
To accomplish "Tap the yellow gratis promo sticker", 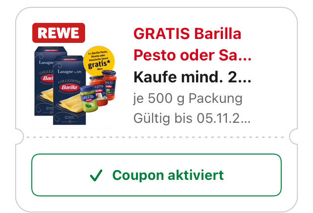I will 99,60.
